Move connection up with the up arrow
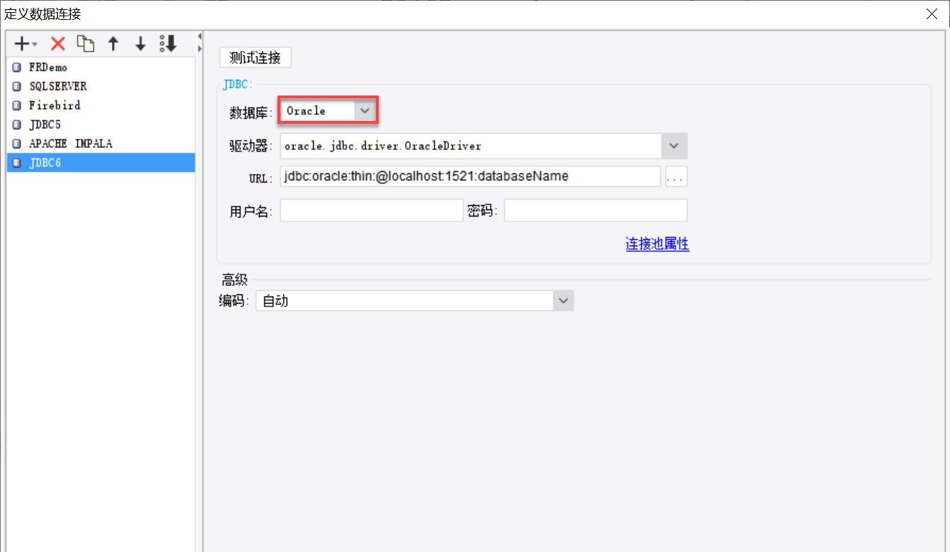 pos(113,44)
